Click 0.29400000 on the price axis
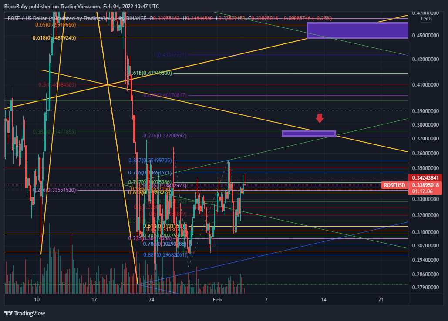Image resolution: width=448 pixels, height=321 pixels. click(425, 260)
